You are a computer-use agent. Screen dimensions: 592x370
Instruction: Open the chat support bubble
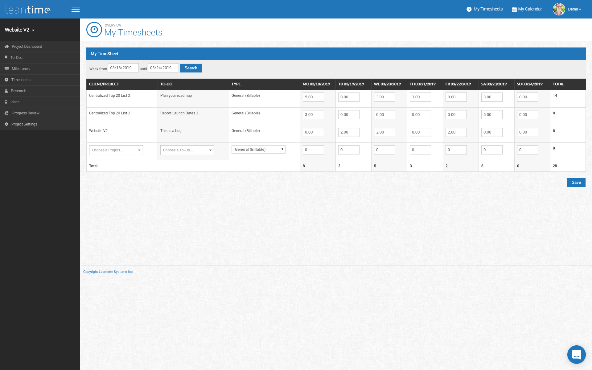click(576, 354)
